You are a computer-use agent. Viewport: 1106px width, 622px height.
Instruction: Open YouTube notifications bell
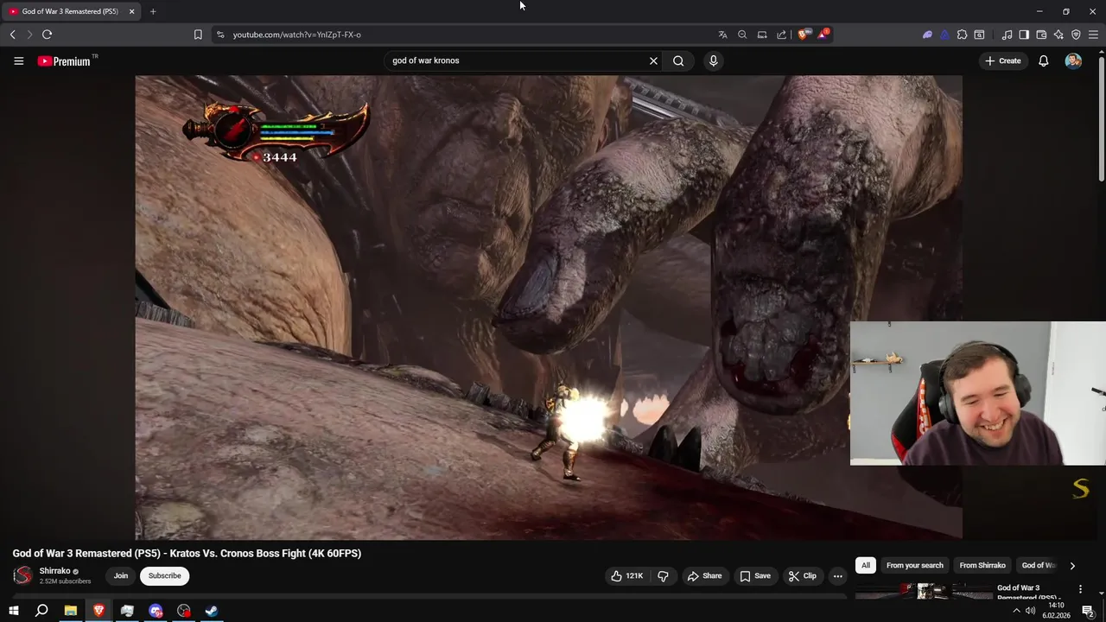(x=1044, y=60)
